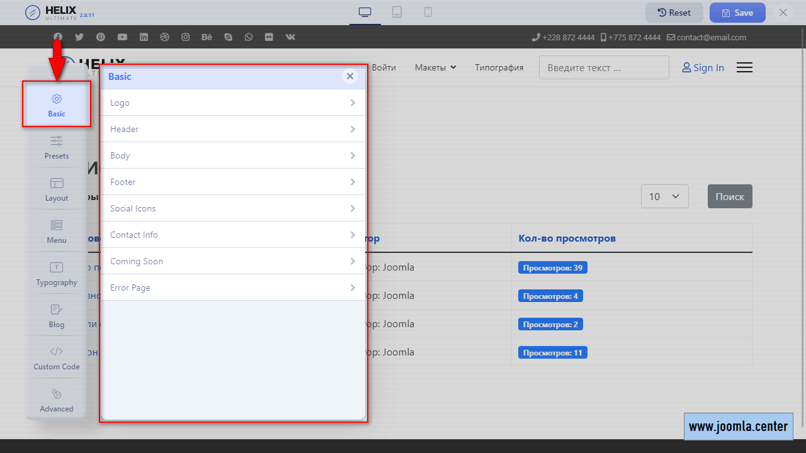The image size is (806, 453).
Task: Open the Advanced settings icon
Action: pyautogui.click(x=57, y=400)
